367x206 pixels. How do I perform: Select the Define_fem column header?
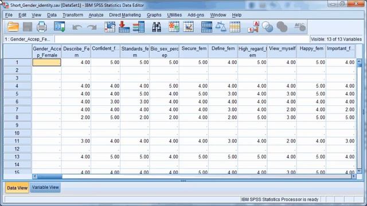coord(223,51)
